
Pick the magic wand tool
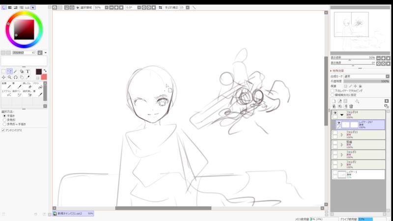coord(16,71)
